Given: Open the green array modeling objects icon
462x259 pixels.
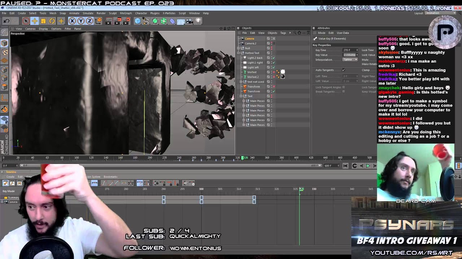Looking at the screenshot, I should 164,21.
